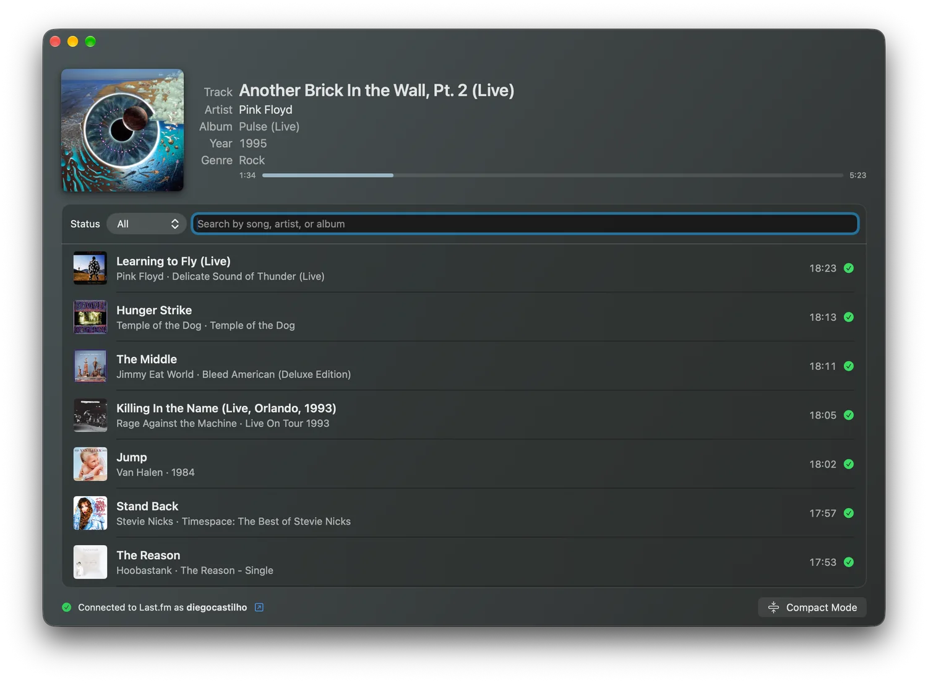Select 'The Reason' song title
The image size is (928, 683).
tap(148, 555)
